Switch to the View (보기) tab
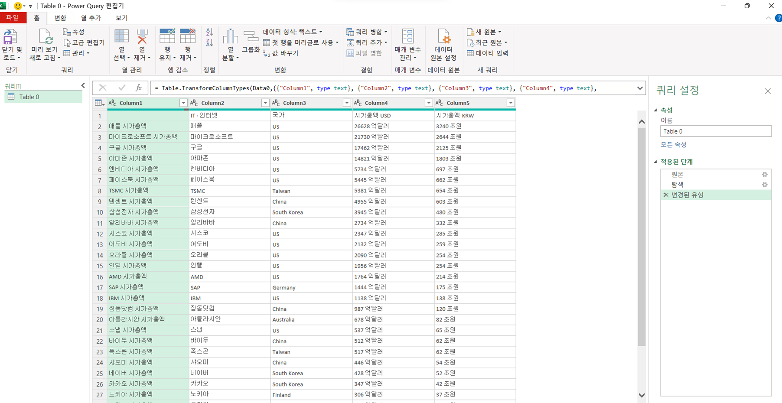This screenshot has height=403, width=782. (x=121, y=18)
